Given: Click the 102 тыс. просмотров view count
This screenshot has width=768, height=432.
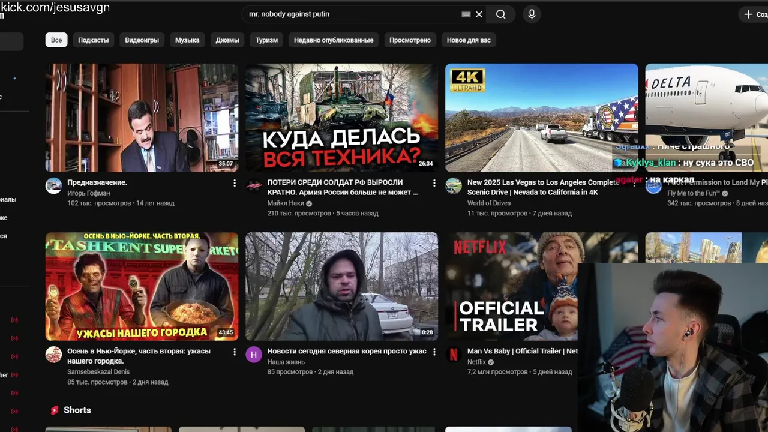Looking at the screenshot, I should click(99, 203).
